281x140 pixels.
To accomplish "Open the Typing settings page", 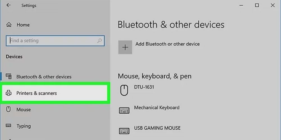I will [24, 126].
